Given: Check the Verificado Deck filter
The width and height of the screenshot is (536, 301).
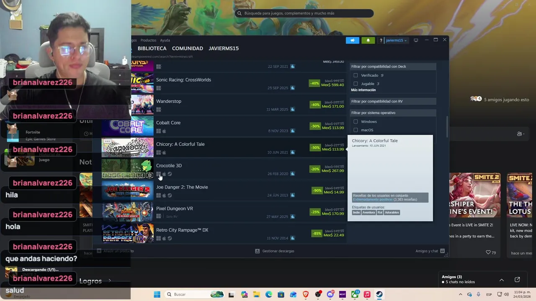Looking at the screenshot, I should click(356, 75).
